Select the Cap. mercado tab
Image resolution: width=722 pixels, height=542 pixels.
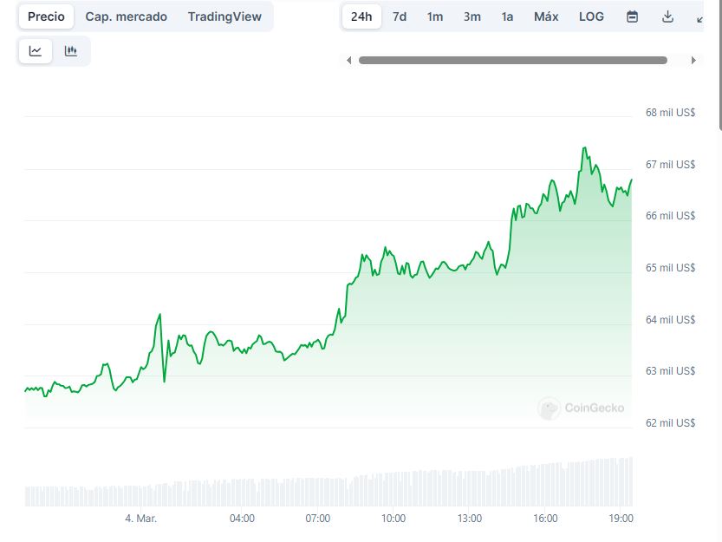[x=127, y=16]
